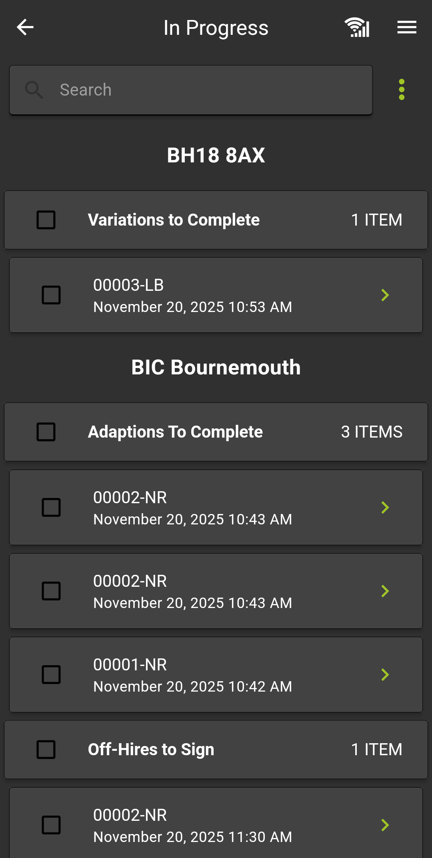Check the 00003-LB item checkbox
The height and width of the screenshot is (858, 432).
(51, 295)
